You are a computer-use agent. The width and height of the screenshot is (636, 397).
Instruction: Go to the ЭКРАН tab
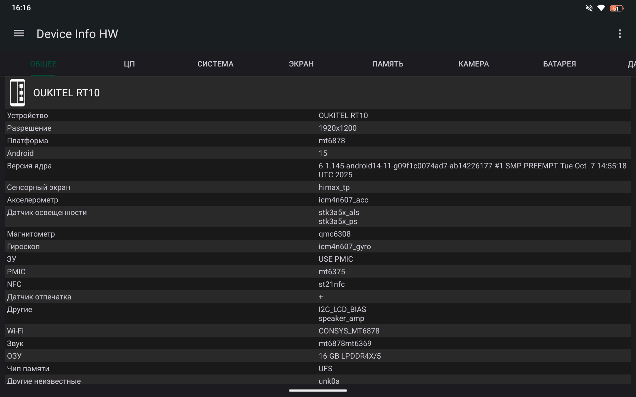coord(301,64)
